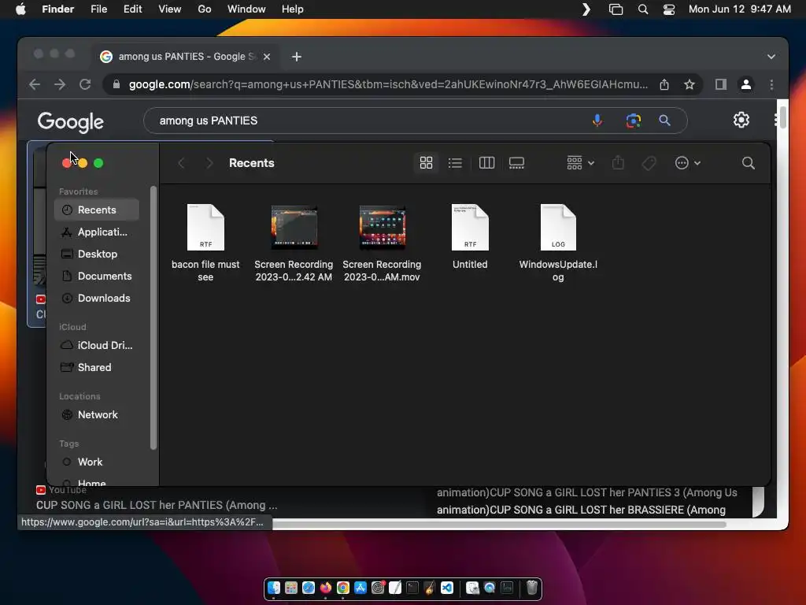The height and width of the screenshot is (605, 806).
Task: Open the Finder group-by options dropdown
Action: click(580, 163)
